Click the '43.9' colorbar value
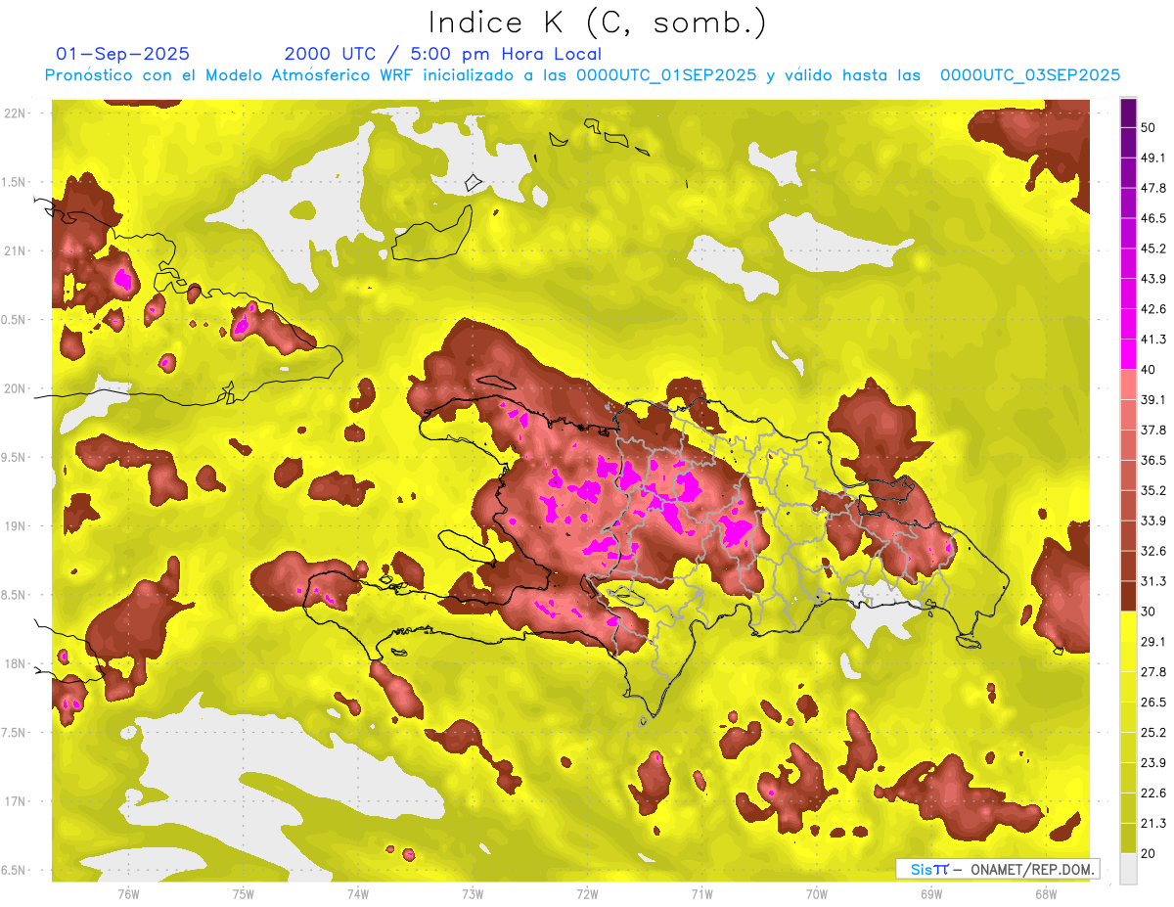The width and height of the screenshot is (1174, 907). click(x=1153, y=279)
